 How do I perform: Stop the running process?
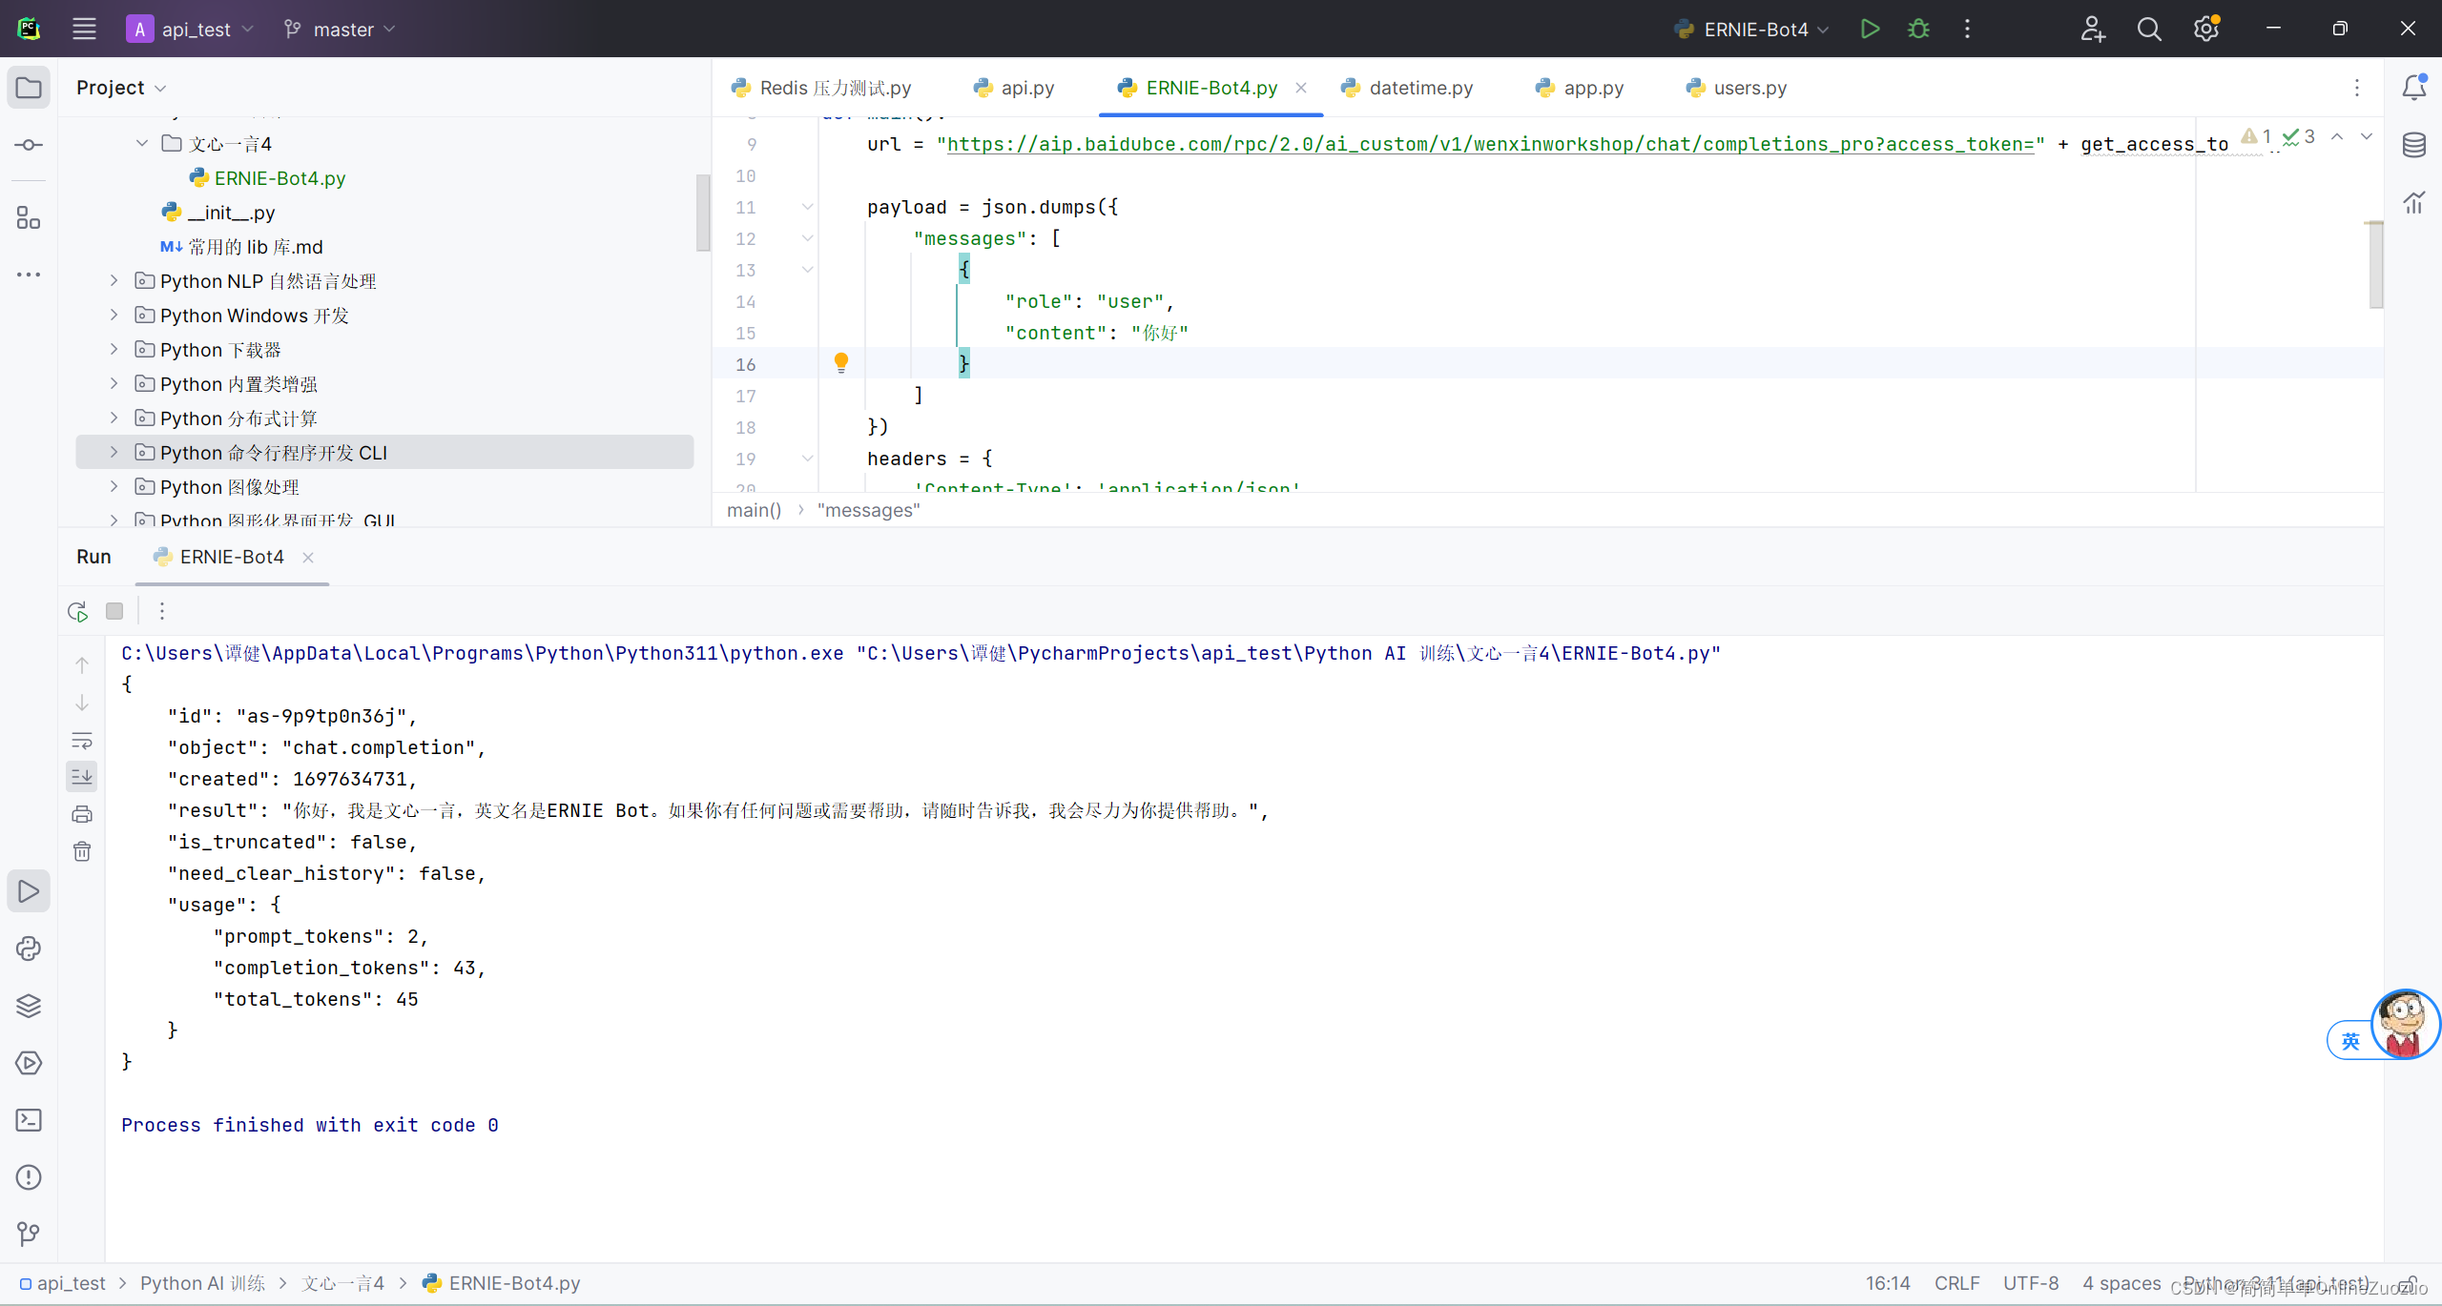pos(114,611)
